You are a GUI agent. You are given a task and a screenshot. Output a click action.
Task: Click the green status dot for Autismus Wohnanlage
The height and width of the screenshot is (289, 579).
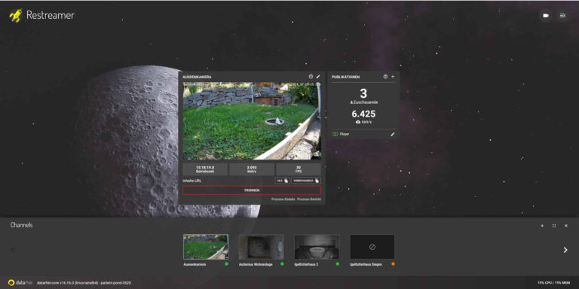(x=282, y=264)
